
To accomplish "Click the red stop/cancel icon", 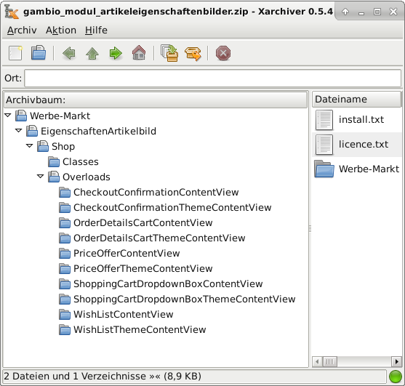I will [x=223, y=53].
